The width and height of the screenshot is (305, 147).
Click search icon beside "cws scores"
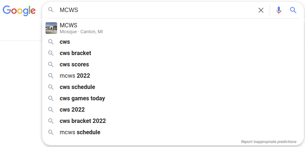tap(51, 65)
